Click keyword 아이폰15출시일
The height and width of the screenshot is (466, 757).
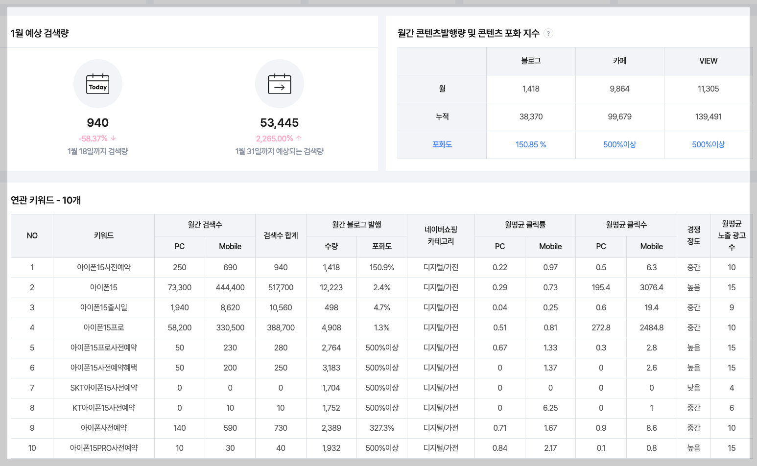(104, 307)
